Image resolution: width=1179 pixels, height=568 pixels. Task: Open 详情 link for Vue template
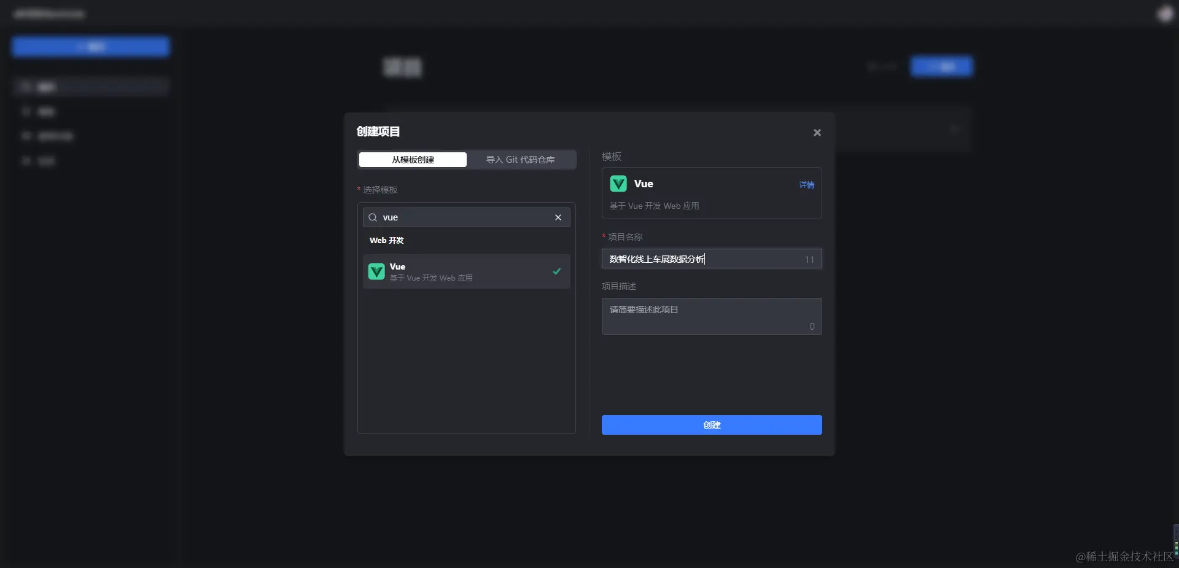click(806, 185)
